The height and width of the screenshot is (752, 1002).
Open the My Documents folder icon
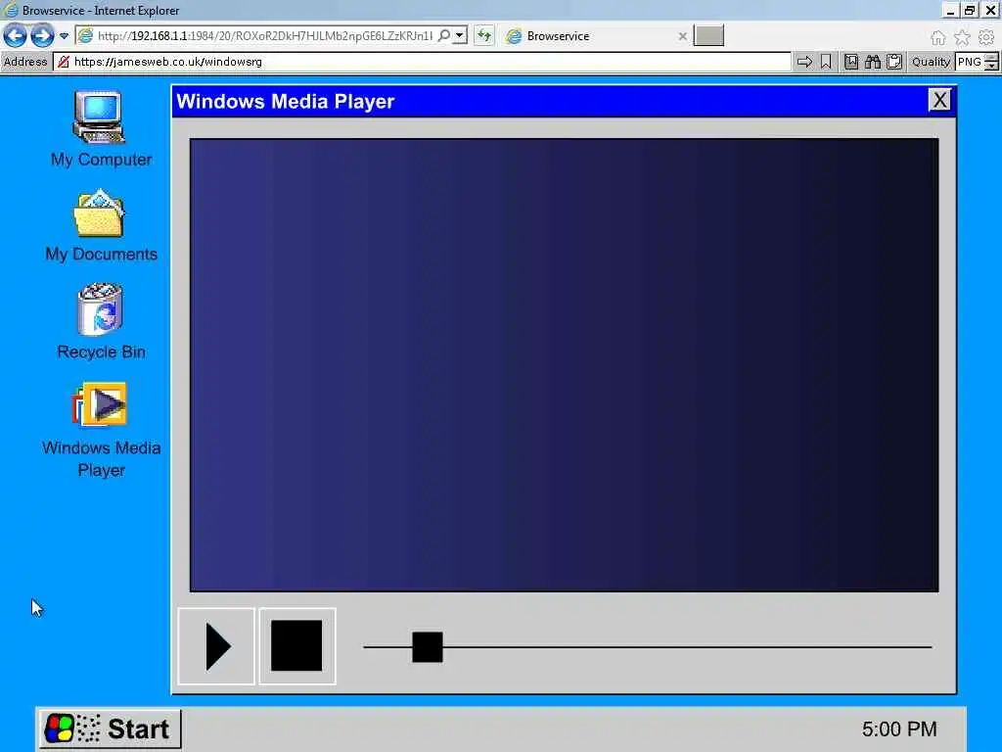click(x=99, y=213)
